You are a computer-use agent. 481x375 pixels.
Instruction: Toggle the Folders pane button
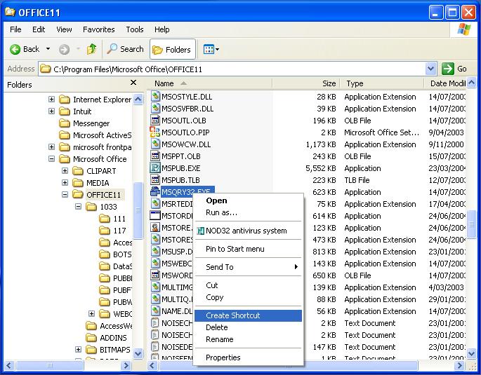pos(172,49)
